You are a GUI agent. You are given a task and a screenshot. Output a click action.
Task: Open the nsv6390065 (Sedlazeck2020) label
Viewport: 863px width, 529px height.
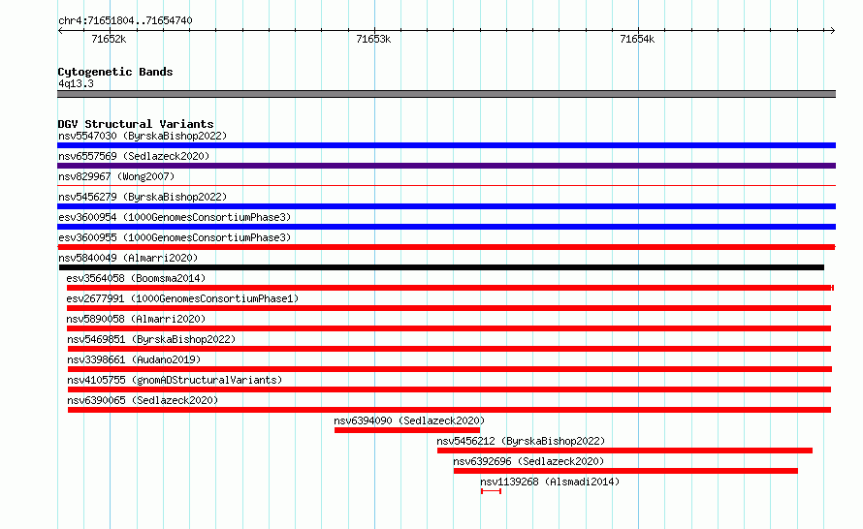click(143, 400)
